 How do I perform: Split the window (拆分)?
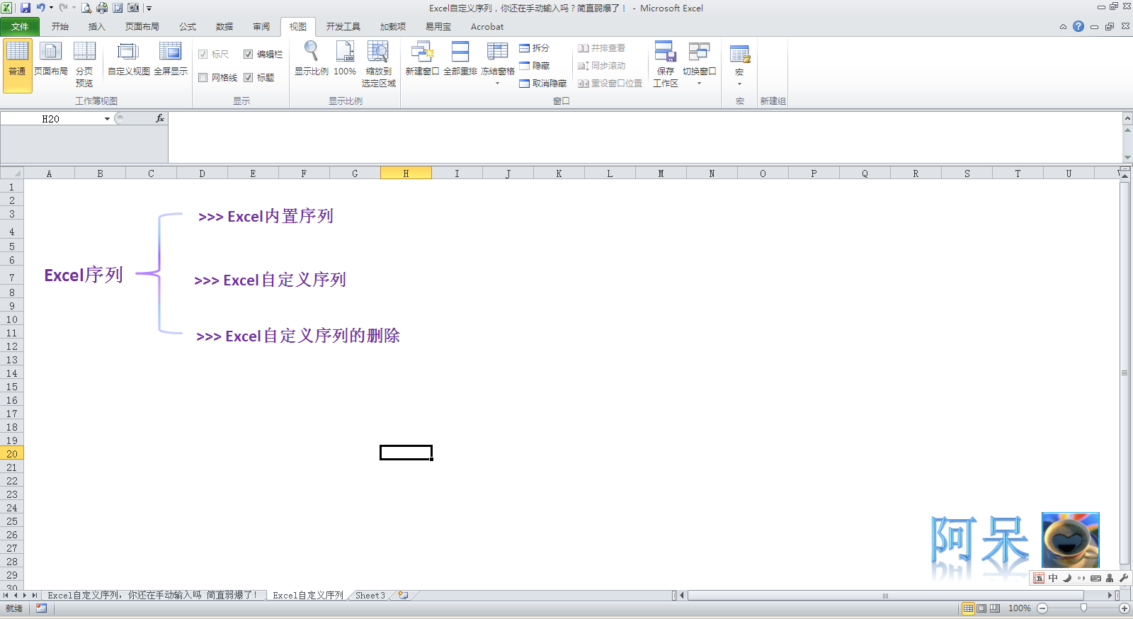point(535,48)
